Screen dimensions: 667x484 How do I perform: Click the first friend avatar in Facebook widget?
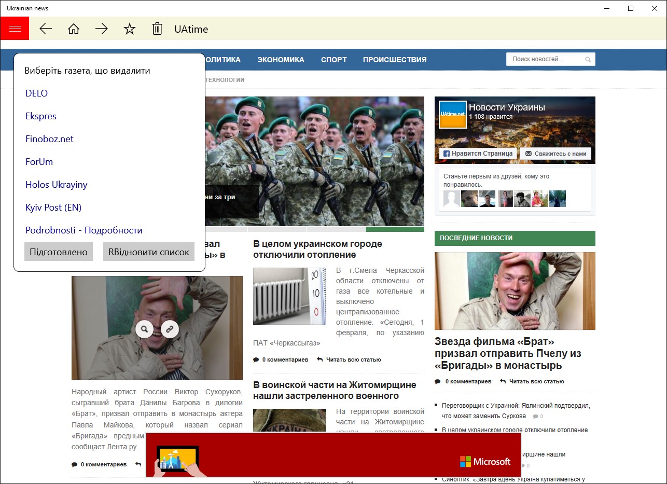pos(452,199)
